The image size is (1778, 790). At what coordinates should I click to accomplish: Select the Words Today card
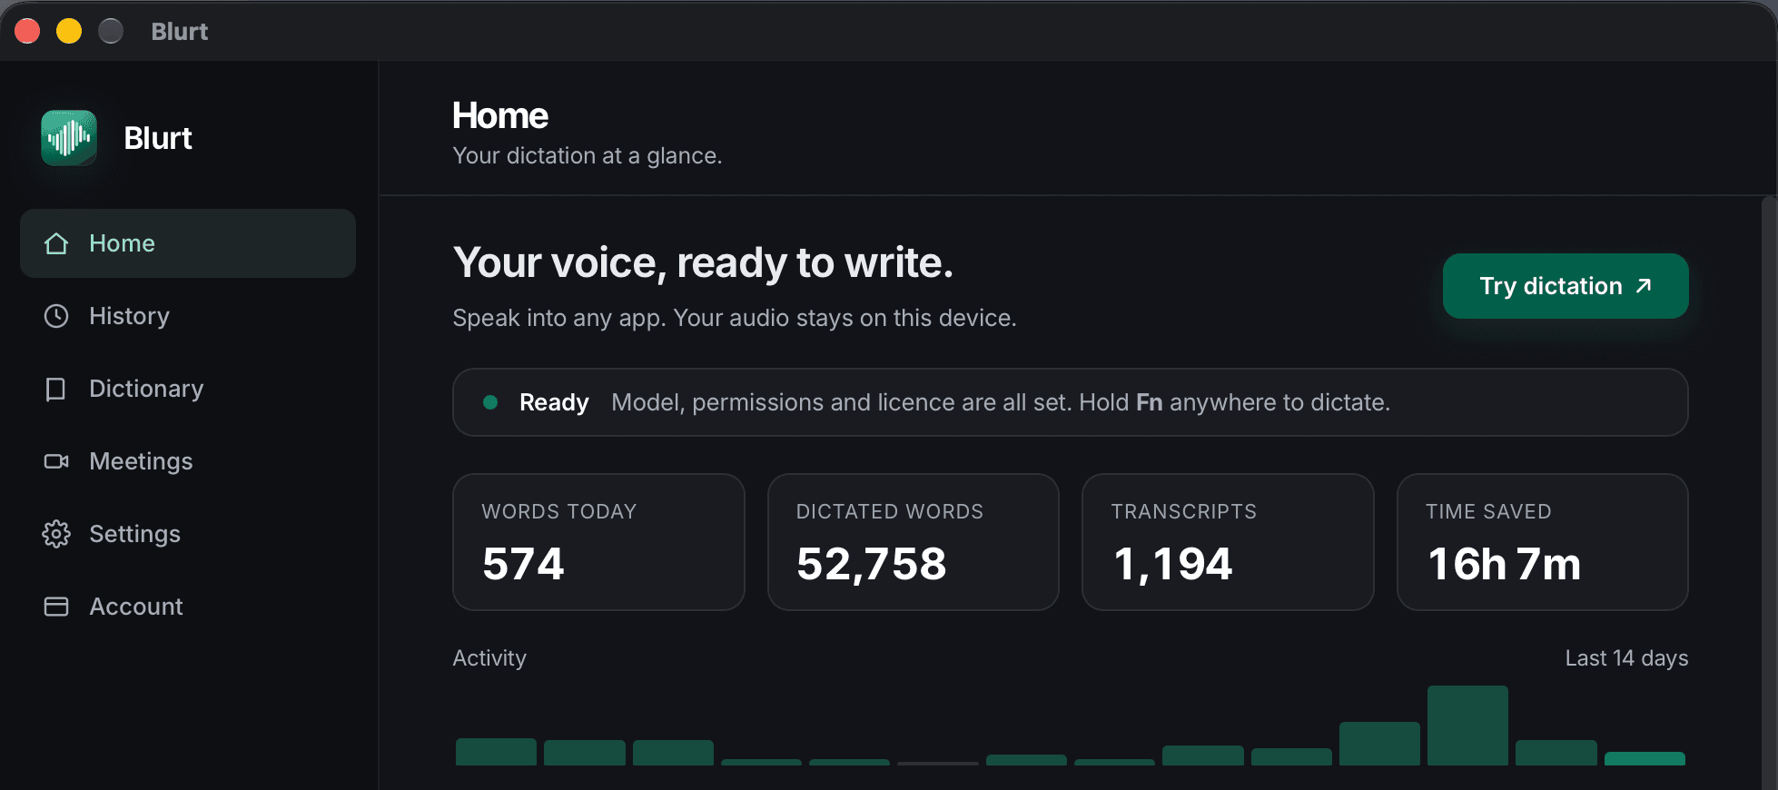tap(598, 542)
